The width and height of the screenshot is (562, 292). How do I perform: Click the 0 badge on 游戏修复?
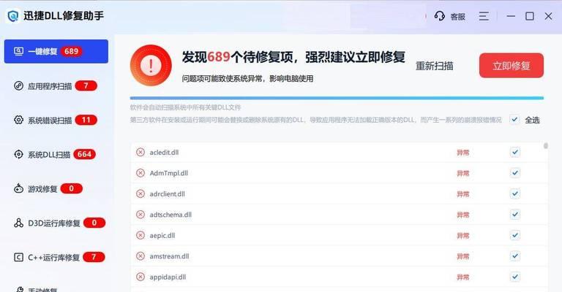(71, 188)
